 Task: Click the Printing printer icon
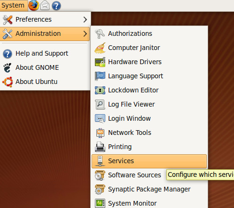click(x=100, y=147)
